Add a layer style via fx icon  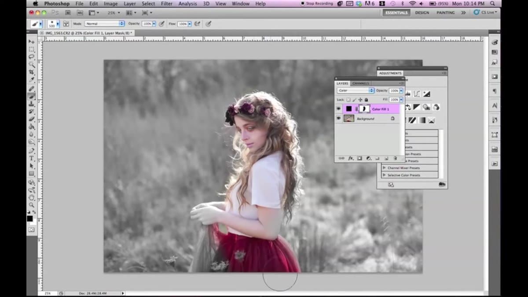point(351,158)
